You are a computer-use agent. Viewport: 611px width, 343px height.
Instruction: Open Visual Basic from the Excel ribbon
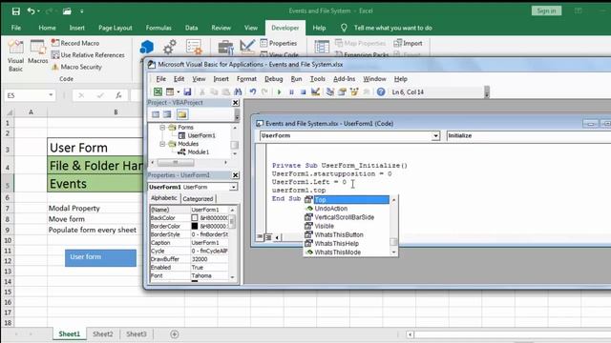click(15, 56)
